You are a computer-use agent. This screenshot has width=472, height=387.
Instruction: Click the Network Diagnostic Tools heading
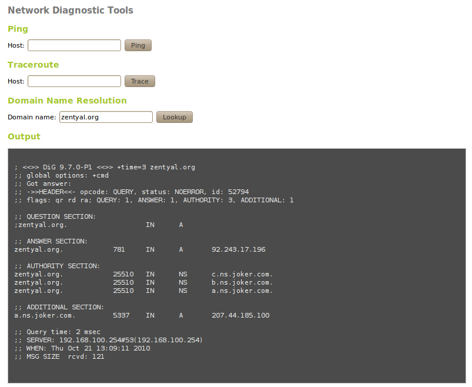coord(71,10)
